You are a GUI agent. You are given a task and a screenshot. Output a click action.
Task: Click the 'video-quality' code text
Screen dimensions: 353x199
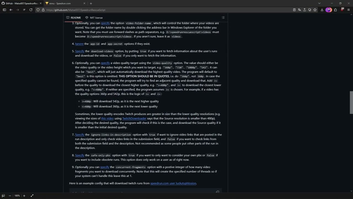coord(162,63)
